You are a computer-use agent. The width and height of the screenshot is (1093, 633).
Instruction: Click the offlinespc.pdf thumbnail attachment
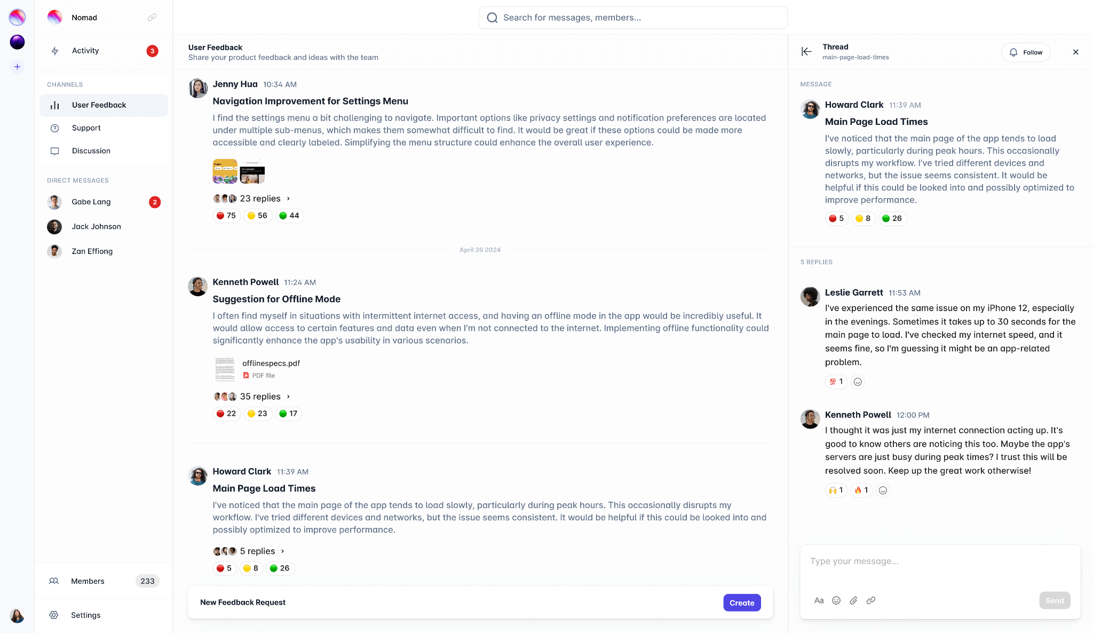tap(224, 369)
